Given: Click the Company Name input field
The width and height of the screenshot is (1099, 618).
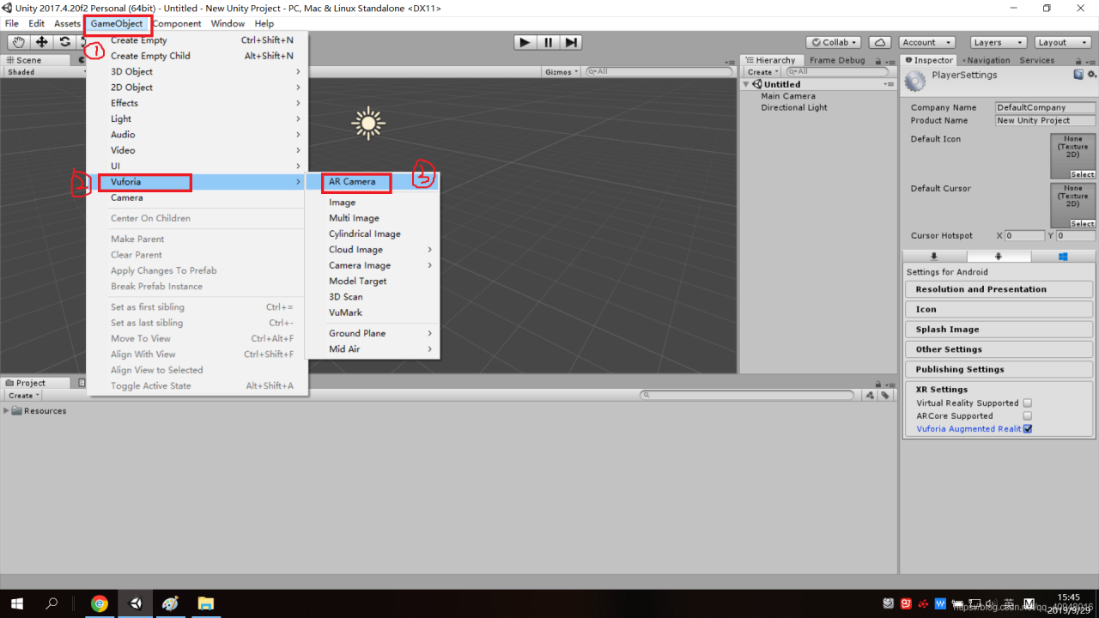Looking at the screenshot, I should [1045, 107].
